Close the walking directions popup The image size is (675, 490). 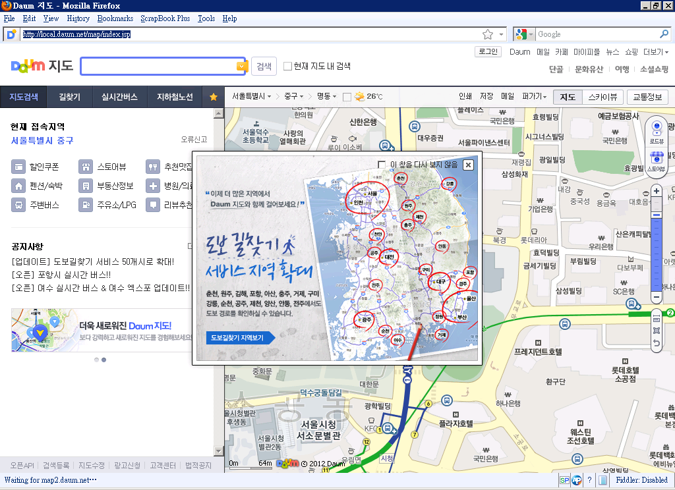coord(469,165)
